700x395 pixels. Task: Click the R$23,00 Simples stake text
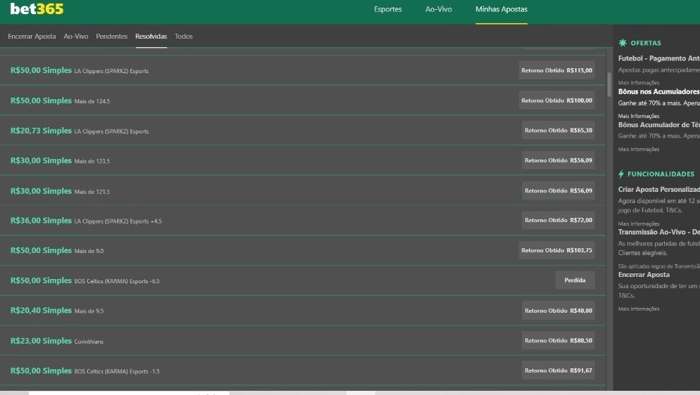(41, 341)
